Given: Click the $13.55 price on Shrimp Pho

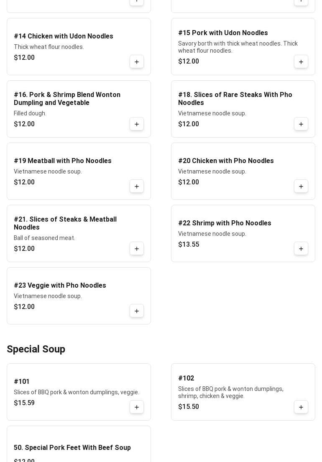Looking at the screenshot, I should [189, 244].
